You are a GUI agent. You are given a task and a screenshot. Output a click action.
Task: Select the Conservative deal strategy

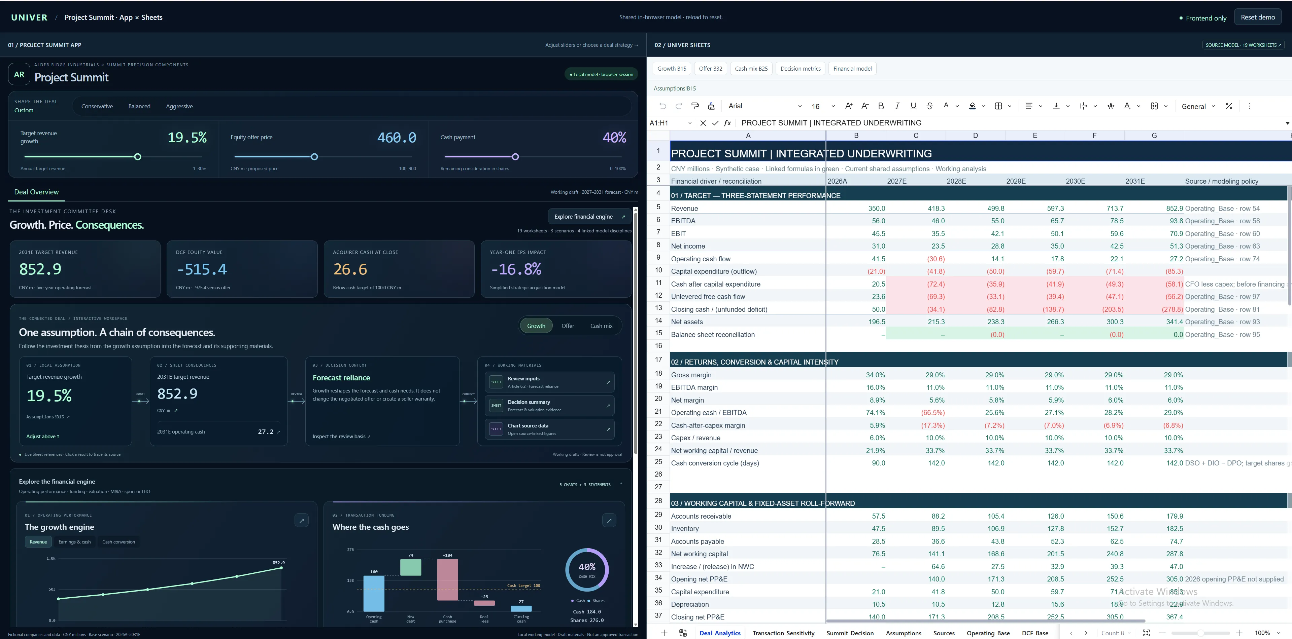pyautogui.click(x=97, y=106)
